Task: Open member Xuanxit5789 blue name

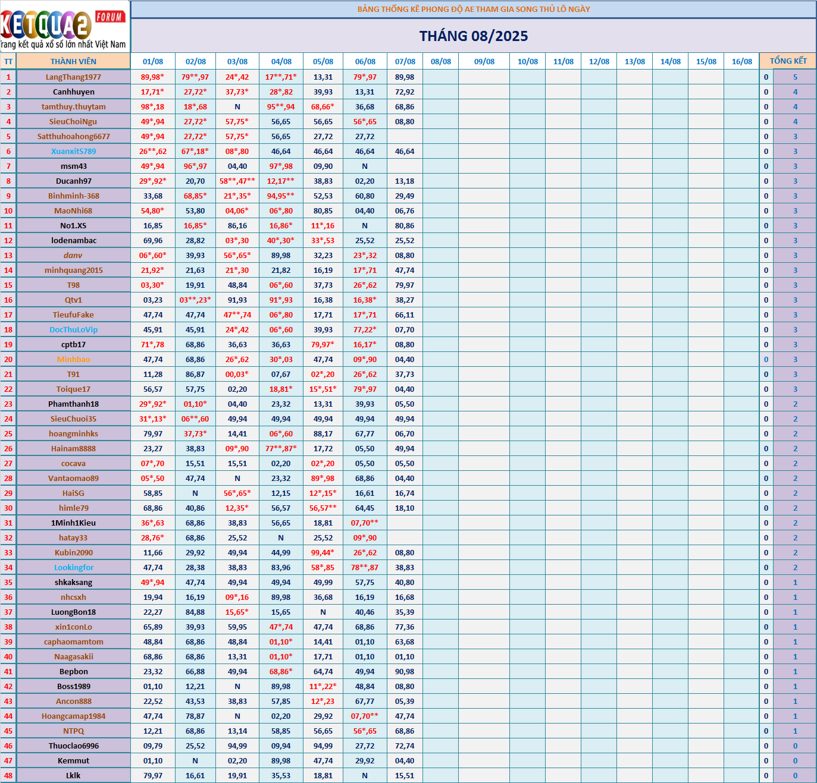Action: [73, 151]
